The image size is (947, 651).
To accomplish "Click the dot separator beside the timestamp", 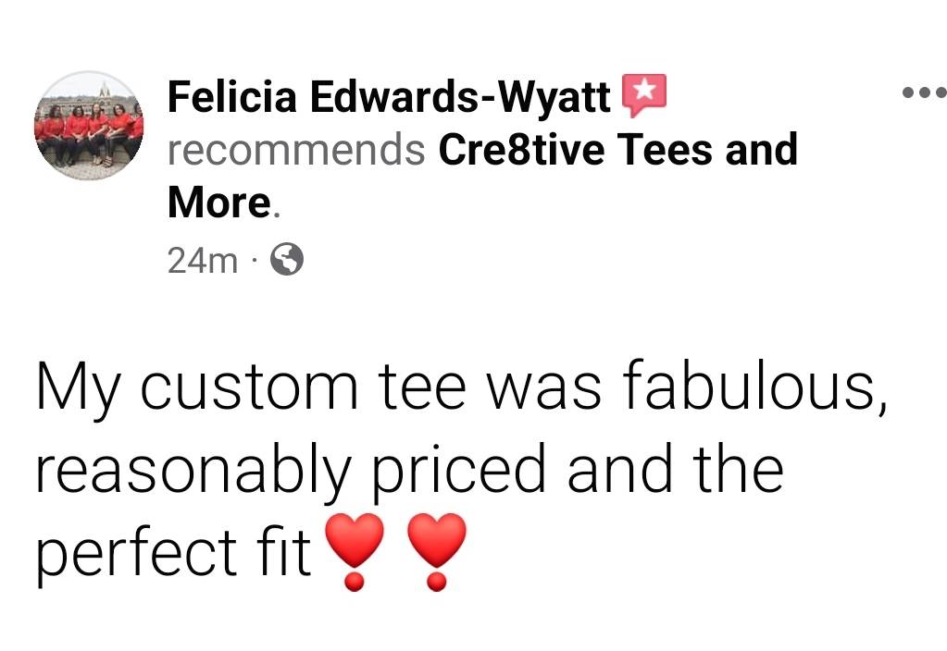I will click(255, 264).
